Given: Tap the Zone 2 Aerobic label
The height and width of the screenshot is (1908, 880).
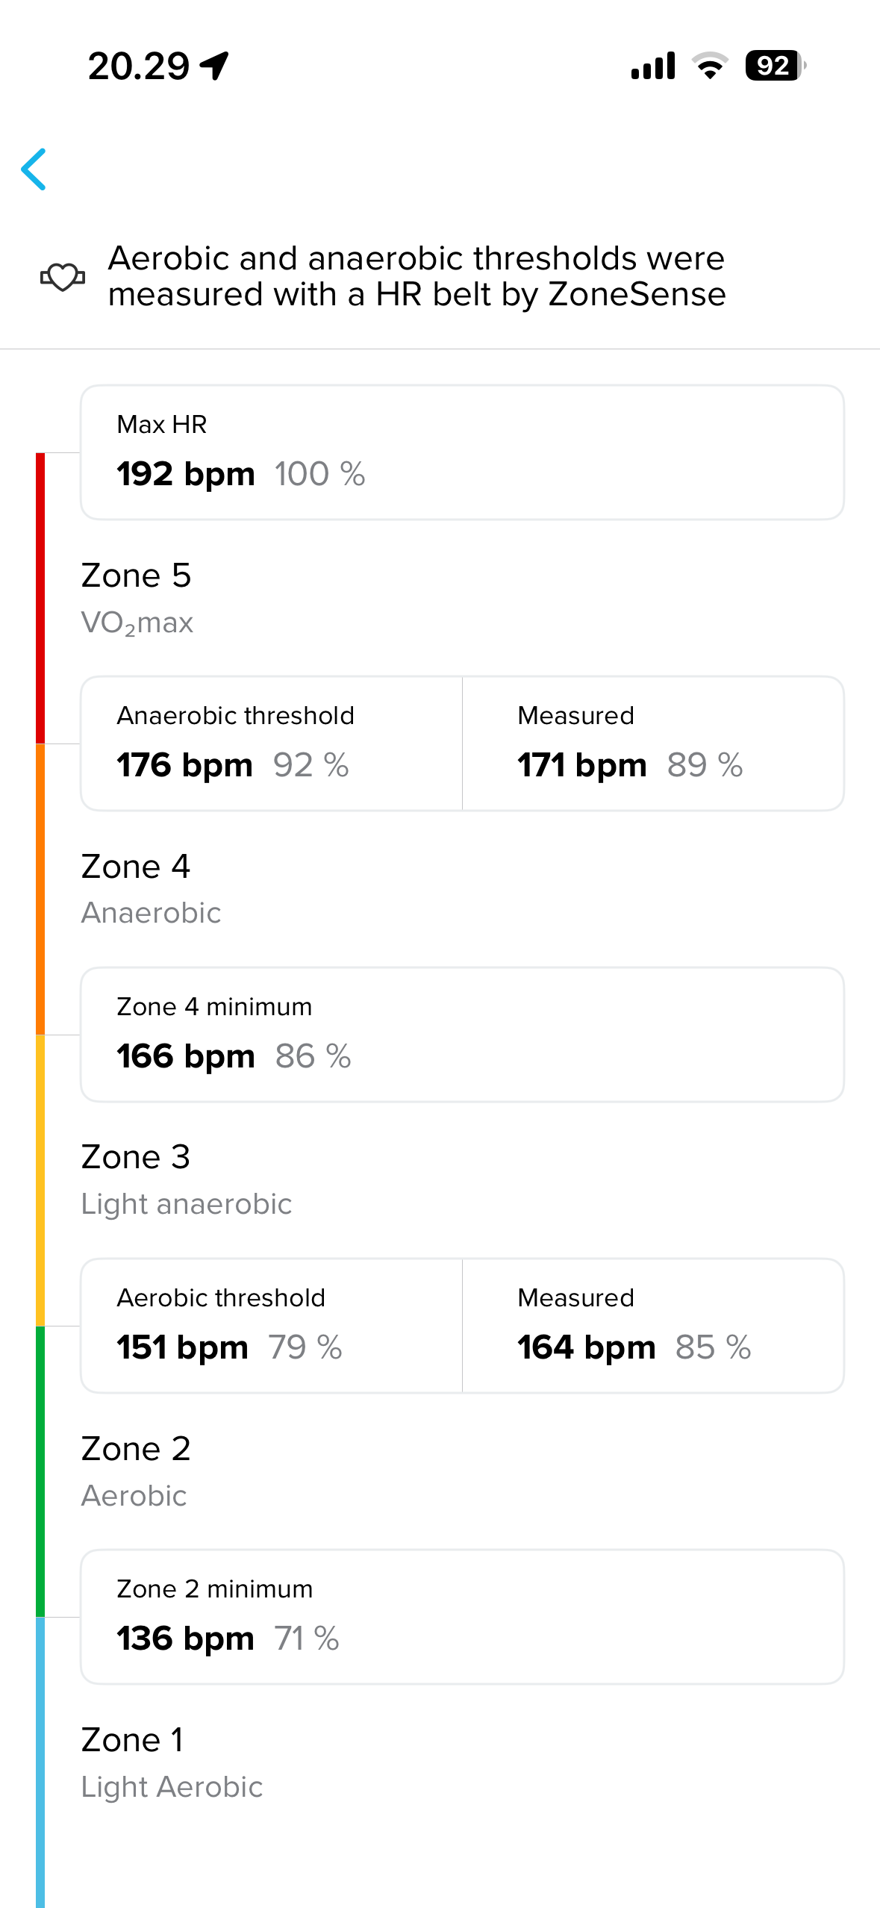Looking at the screenshot, I should pos(136,1471).
